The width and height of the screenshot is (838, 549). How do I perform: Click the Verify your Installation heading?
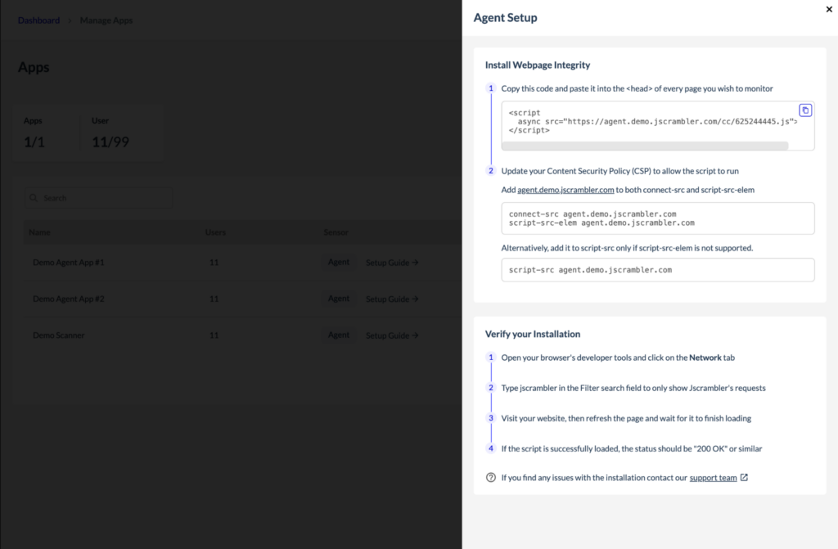532,334
